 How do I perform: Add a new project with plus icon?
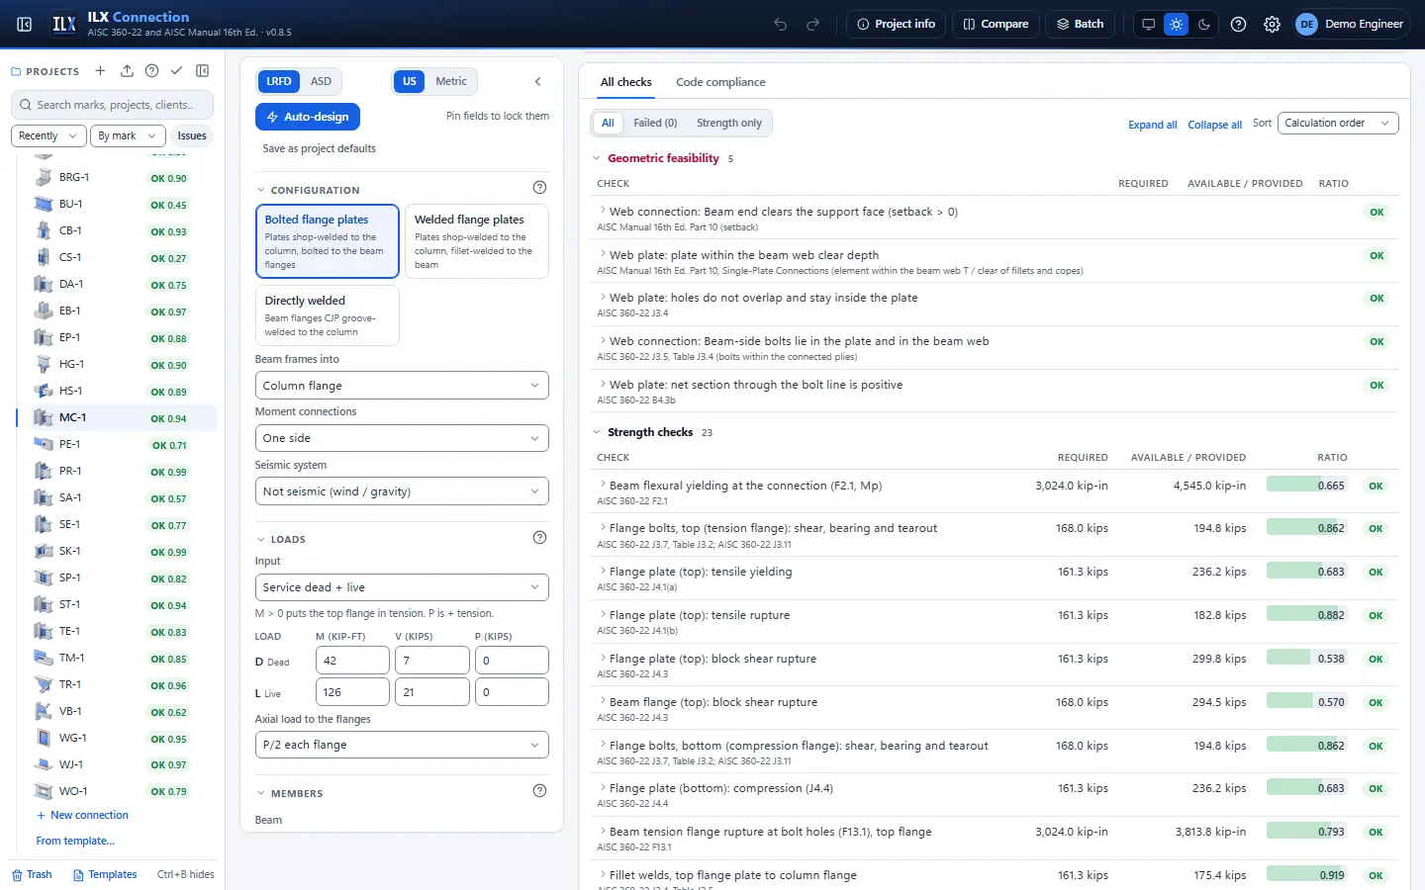pyautogui.click(x=100, y=71)
